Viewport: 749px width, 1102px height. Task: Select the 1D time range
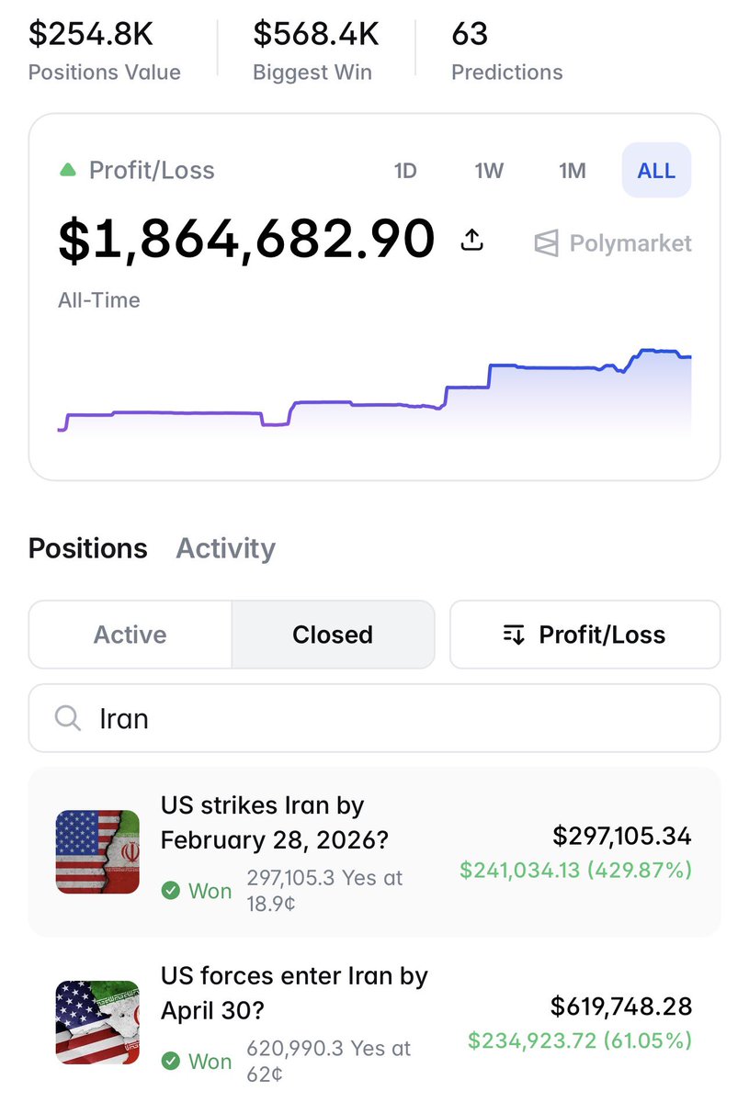pos(405,171)
